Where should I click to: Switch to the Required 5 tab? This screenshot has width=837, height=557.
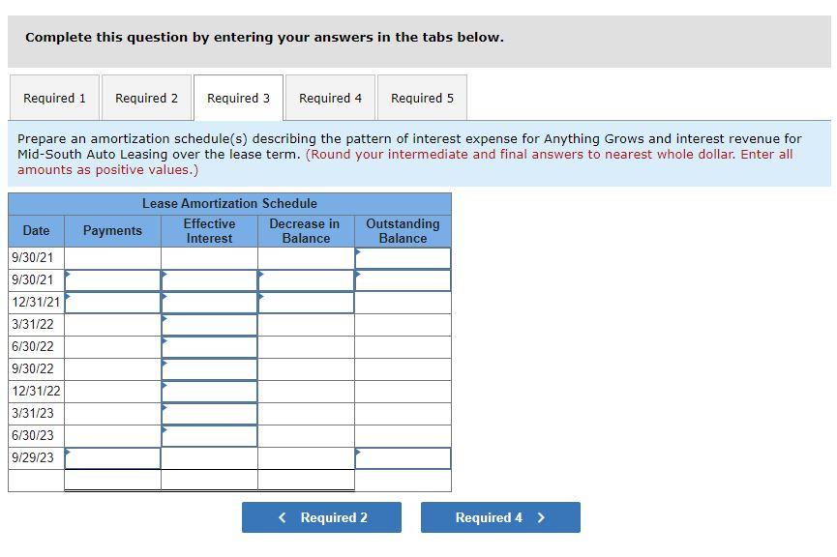click(x=422, y=97)
